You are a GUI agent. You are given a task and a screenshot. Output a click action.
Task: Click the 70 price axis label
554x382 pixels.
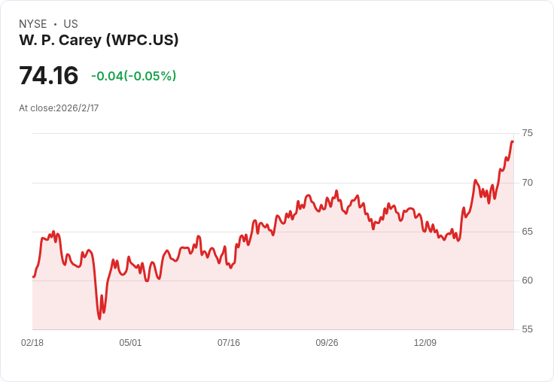pyautogui.click(x=527, y=182)
